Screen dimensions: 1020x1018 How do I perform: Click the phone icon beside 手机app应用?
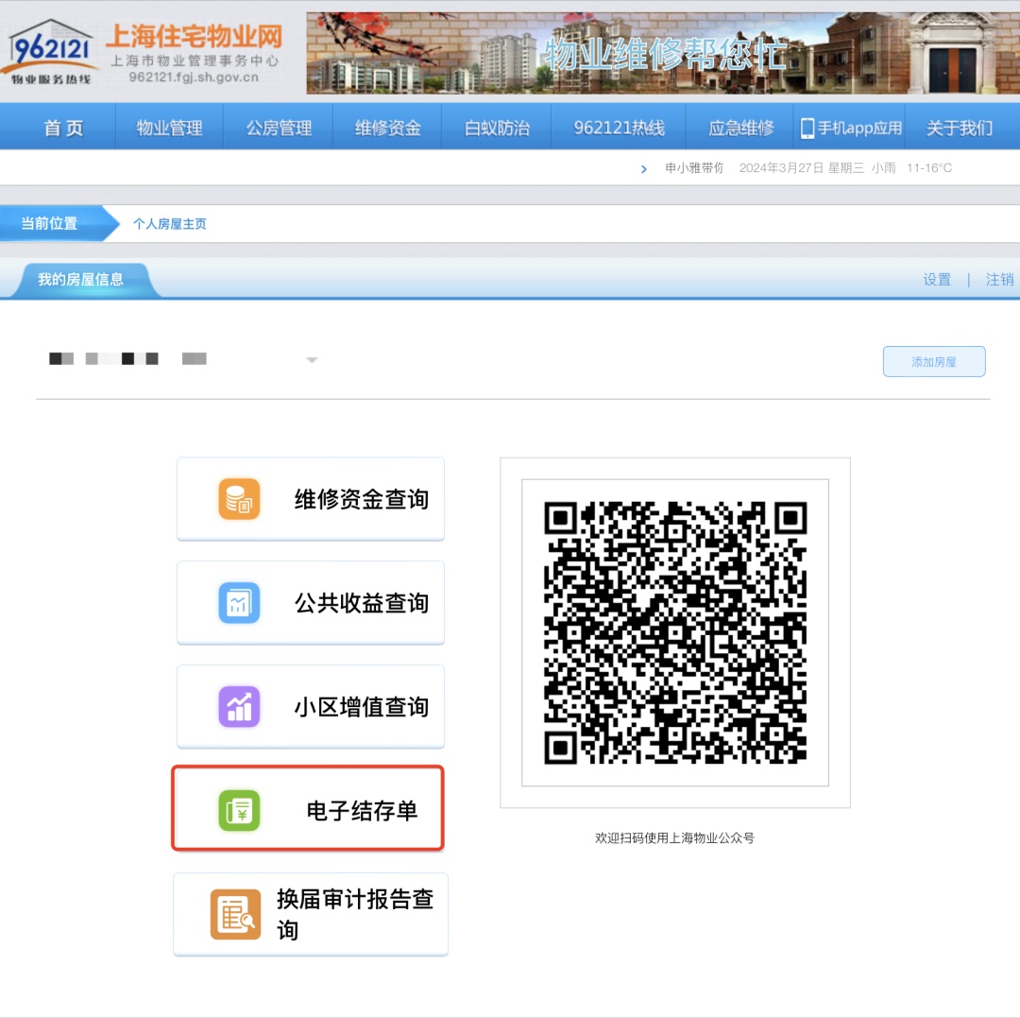pos(807,129)
